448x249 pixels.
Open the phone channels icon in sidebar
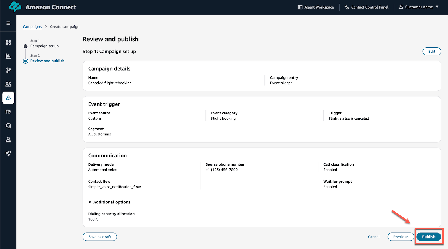click(8, 153)
